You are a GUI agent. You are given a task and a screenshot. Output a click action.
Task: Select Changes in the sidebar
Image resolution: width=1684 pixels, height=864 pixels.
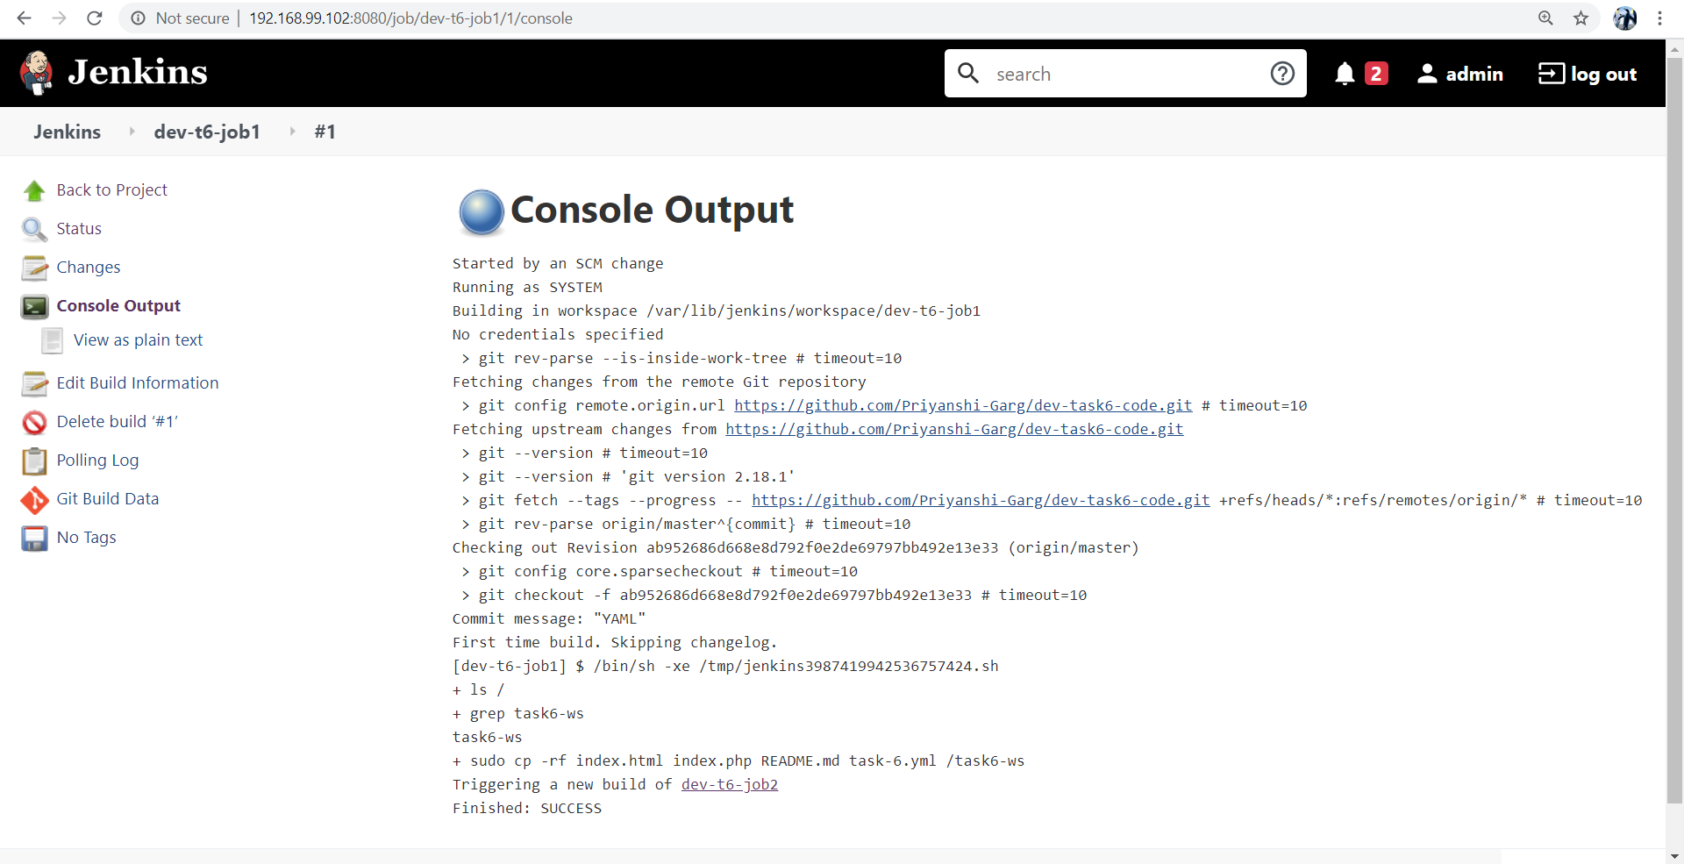(x=88, y=267)
